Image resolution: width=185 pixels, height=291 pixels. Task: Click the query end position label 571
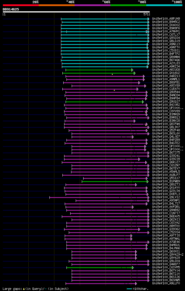[146, 14]
